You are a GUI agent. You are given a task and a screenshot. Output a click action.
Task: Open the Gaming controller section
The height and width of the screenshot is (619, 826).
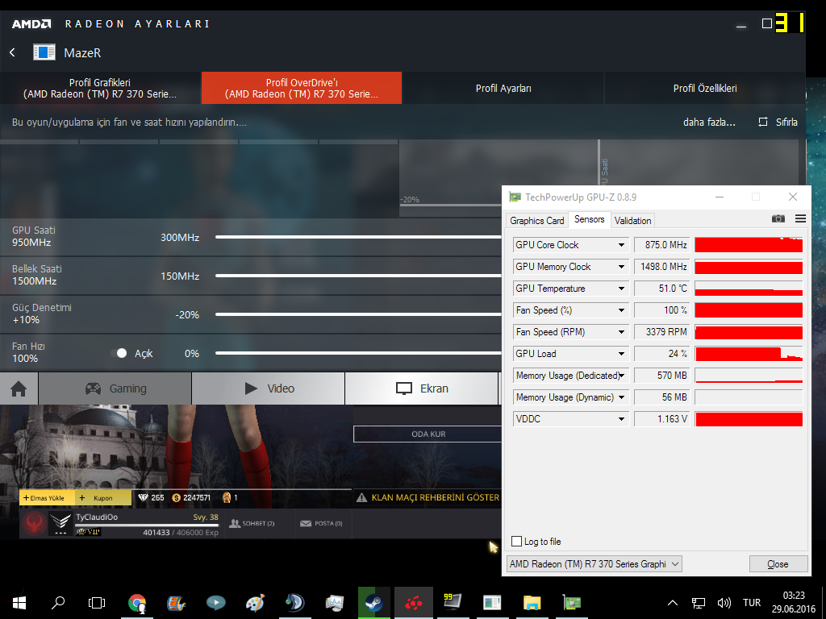click(x=115, y=389)
